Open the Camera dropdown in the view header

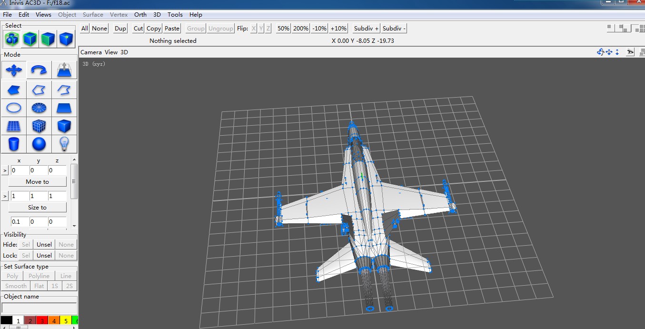coord(91,52)
